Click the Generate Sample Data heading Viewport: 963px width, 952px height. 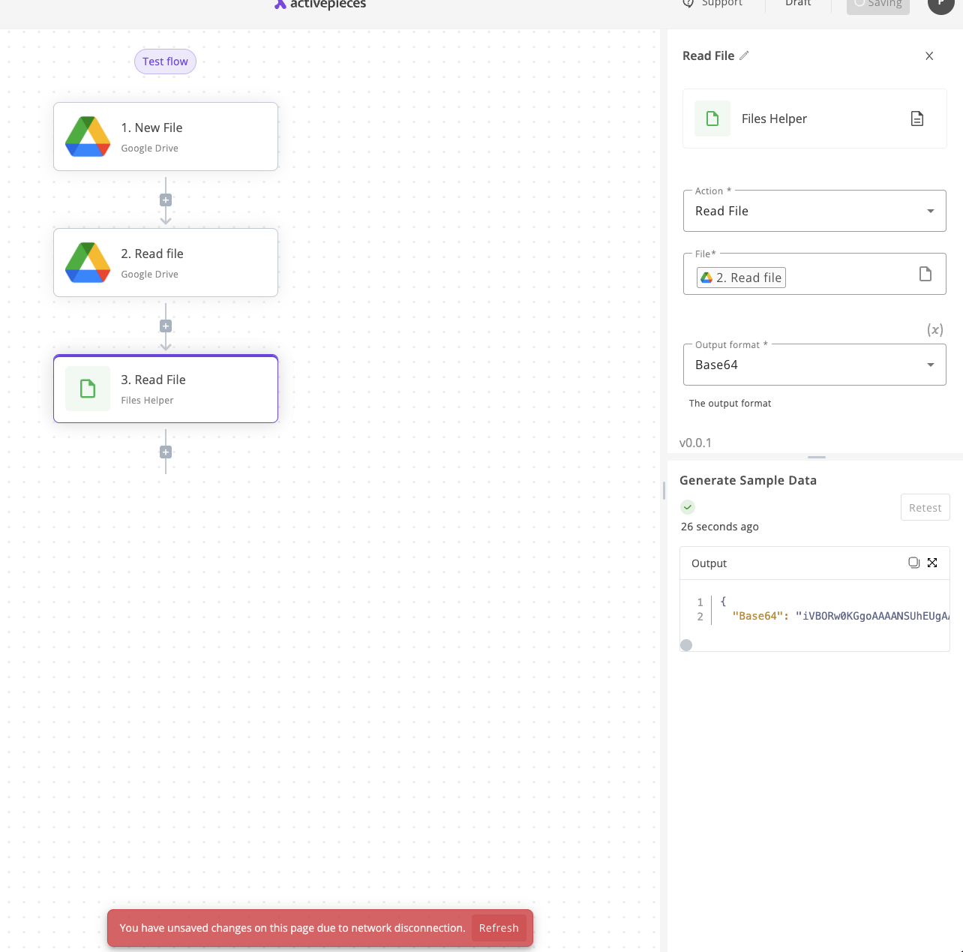[748, 480]
